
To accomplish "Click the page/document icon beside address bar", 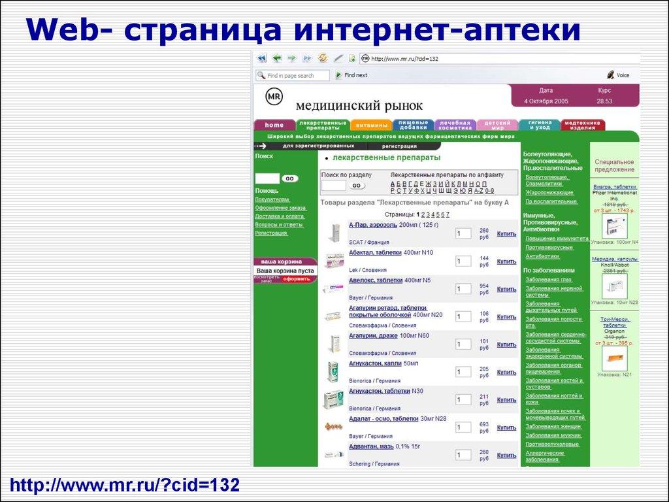I will (351, 58).
